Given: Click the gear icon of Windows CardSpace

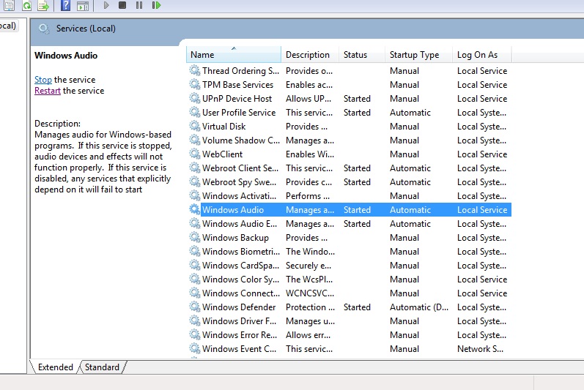Looking at the screenshot, I should pos(194,265).
